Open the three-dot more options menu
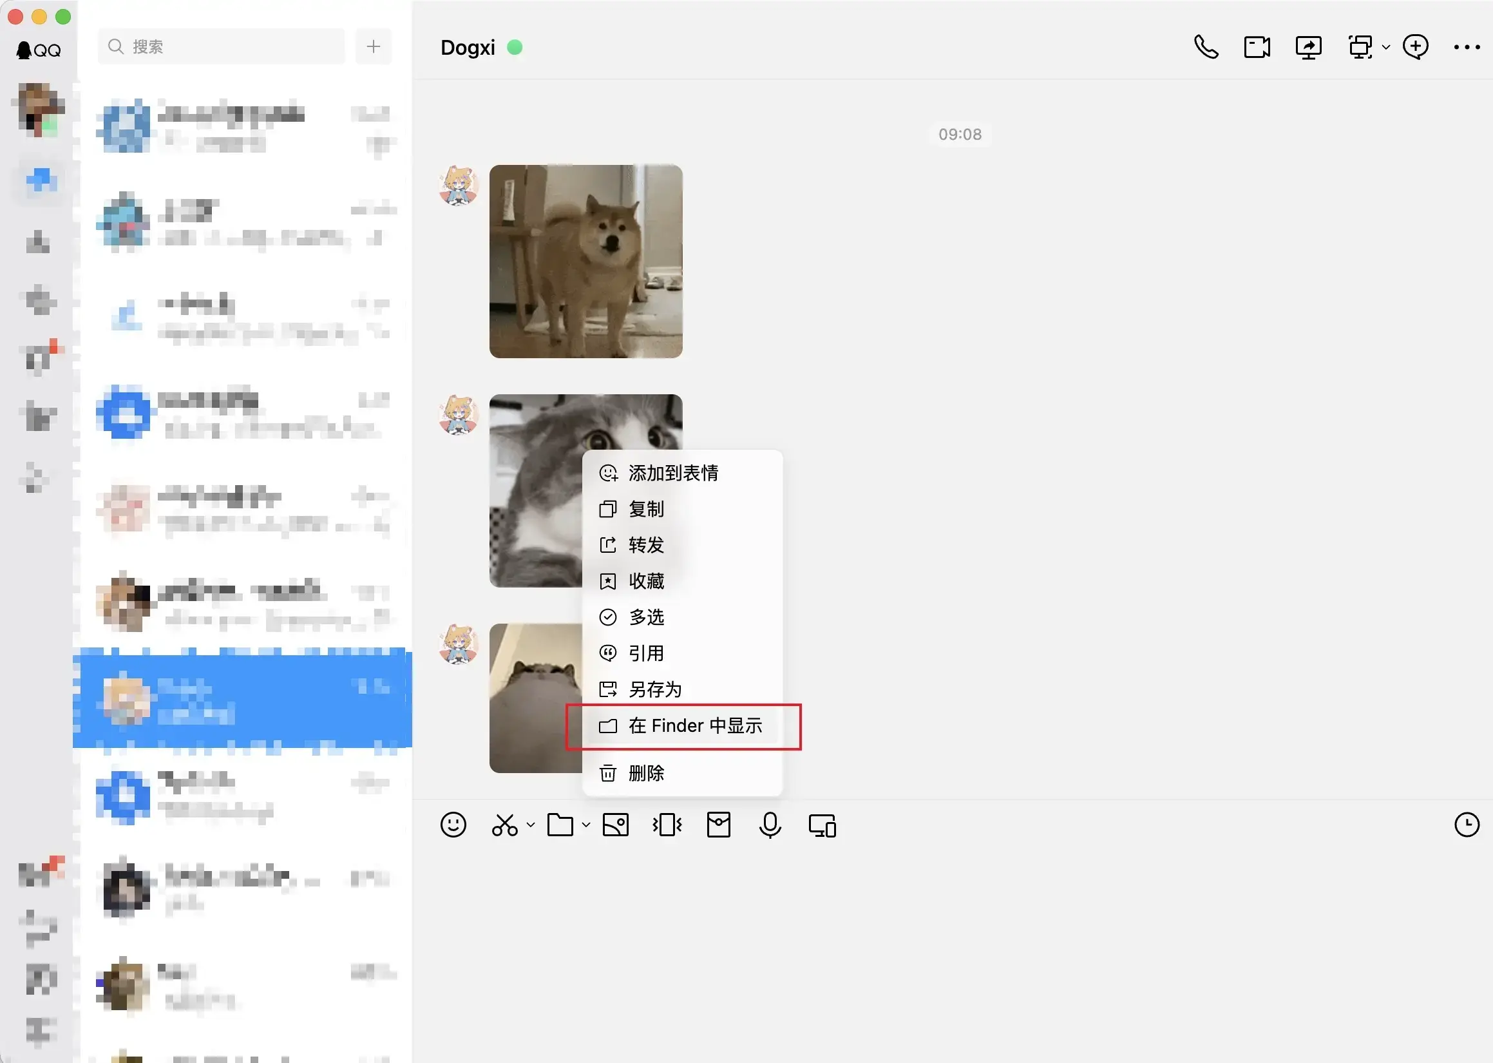 (x=1467, y=47)
